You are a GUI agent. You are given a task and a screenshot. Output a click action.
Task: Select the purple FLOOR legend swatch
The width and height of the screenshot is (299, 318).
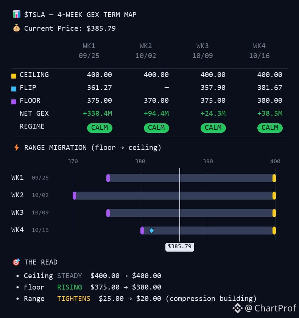[14, 102]
